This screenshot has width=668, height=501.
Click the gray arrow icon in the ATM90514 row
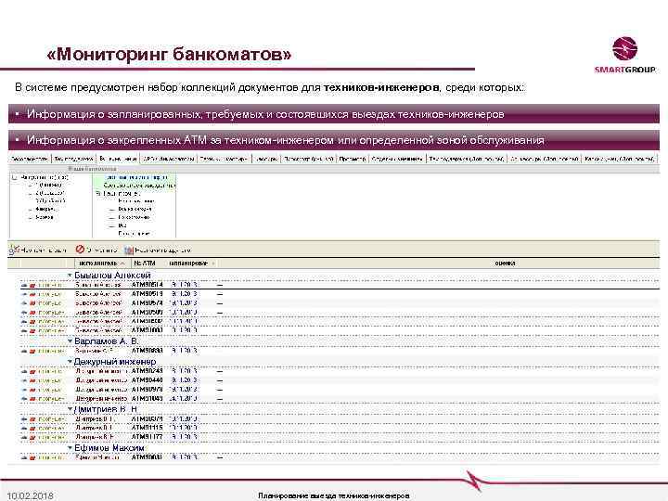click(24, 285)
